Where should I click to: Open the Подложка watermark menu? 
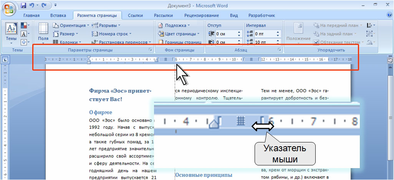click(174, 25)
